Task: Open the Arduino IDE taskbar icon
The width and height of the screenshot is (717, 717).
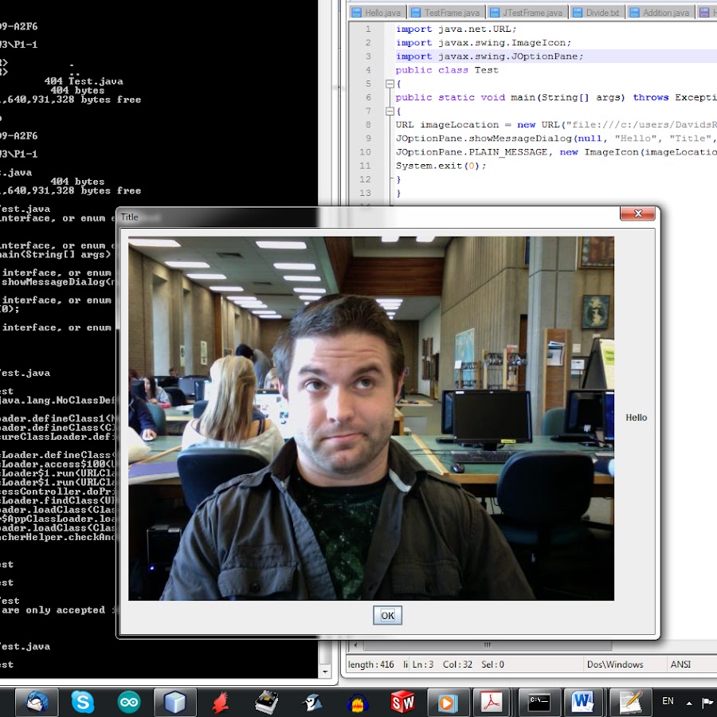Action: click(129, 702)
